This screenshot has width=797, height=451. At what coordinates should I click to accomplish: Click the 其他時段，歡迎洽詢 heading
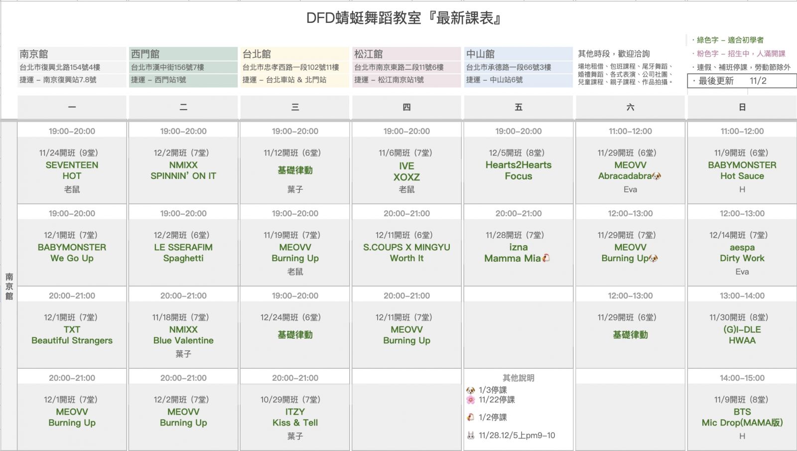(613, 54)
